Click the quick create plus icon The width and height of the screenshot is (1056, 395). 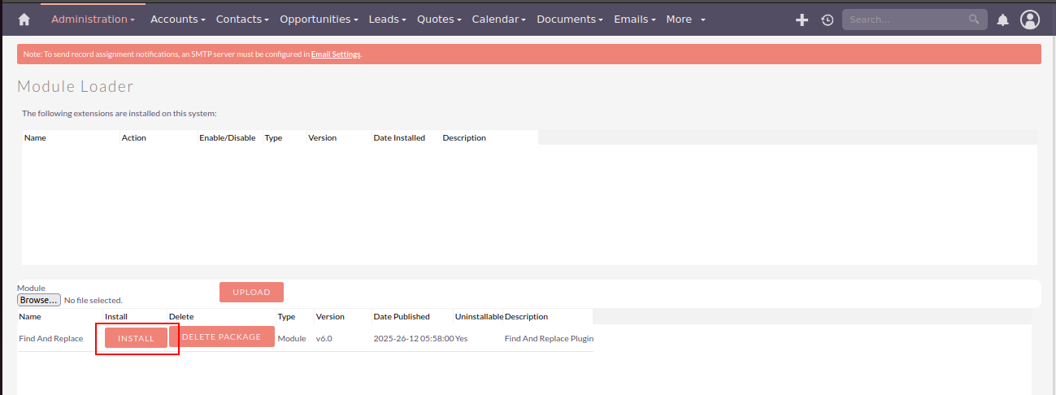coord(802,20)
